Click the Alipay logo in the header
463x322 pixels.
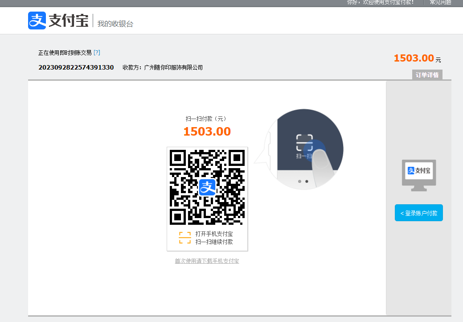(x=58, y=21)
